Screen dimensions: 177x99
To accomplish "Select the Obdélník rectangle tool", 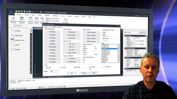I will pyautogui.click(x=15, y=50).
